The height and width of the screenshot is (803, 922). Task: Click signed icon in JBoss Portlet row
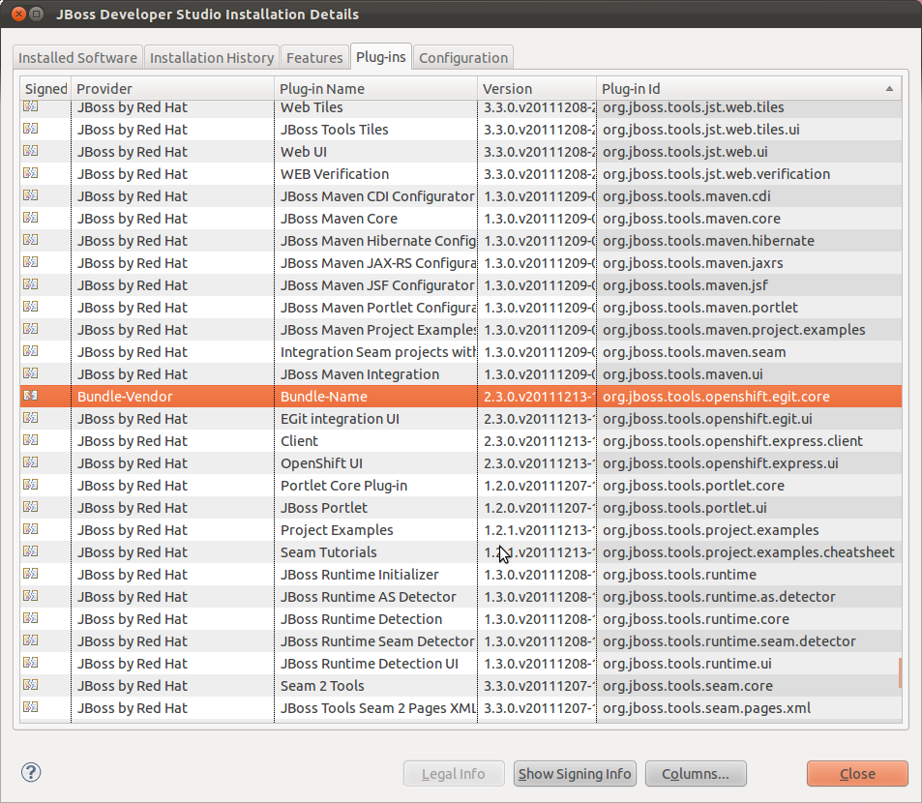(31, 507)
